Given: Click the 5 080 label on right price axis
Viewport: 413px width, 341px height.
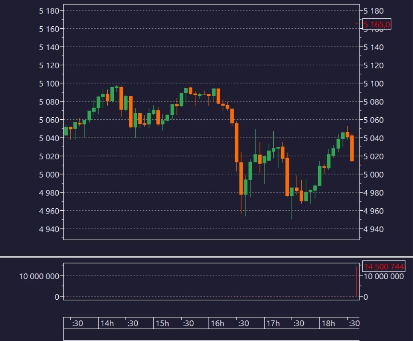Looking at the screenshot, I should click(x=373, y=102).
